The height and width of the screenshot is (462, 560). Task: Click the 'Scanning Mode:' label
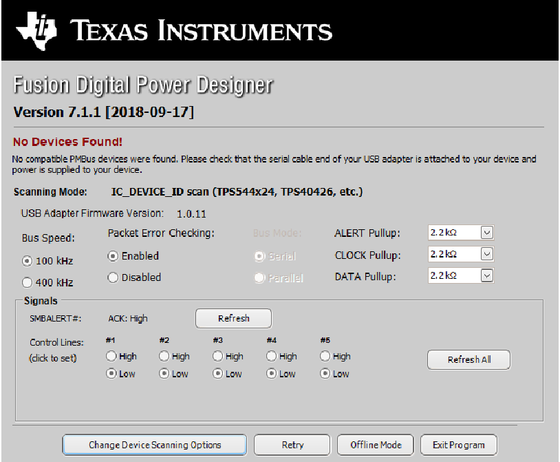point(50,192)
